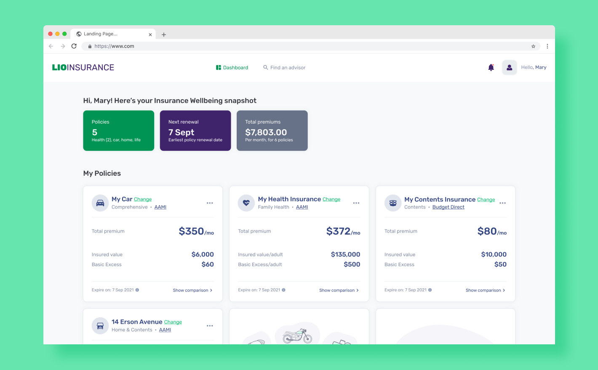This screenshot has height=370, width=598.
Task: Click the box icon on My Contents Insurance
Action: coord(392,203)
